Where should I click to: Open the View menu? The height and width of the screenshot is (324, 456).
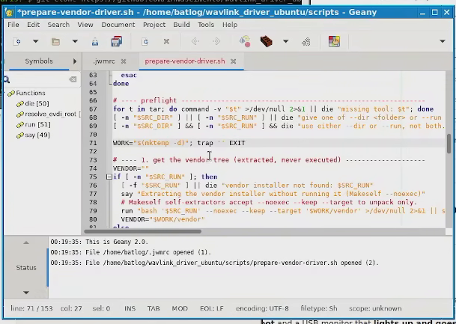click(x=85, y=25)
